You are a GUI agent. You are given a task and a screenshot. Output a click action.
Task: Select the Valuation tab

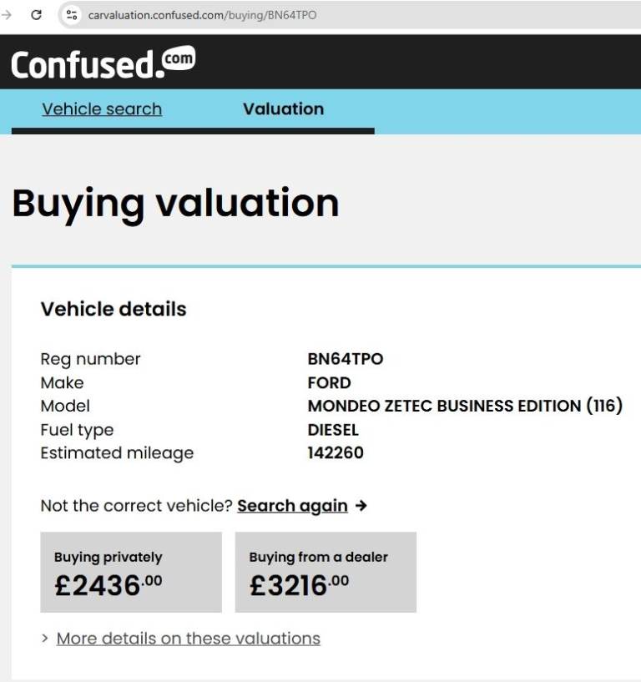point(283,109)
